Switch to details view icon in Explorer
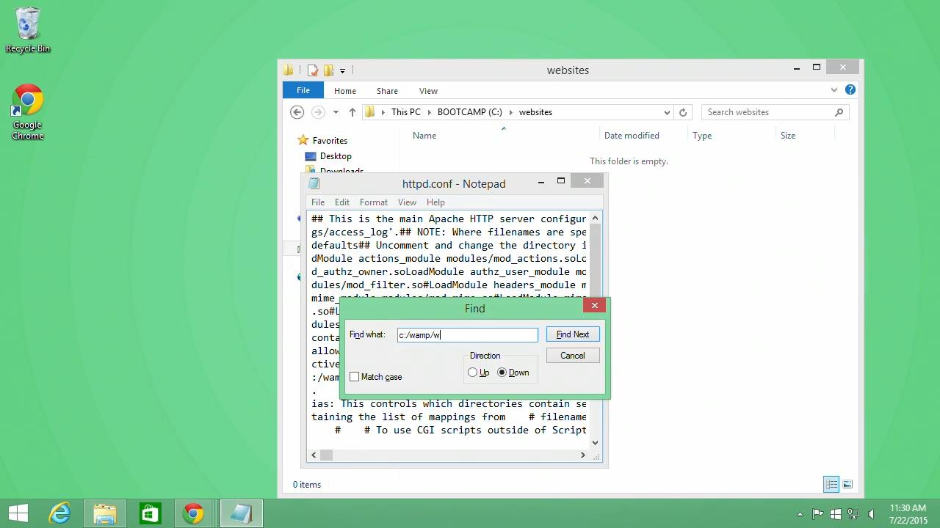The height and width of the screenshot is (528, 940). point(831,484)
